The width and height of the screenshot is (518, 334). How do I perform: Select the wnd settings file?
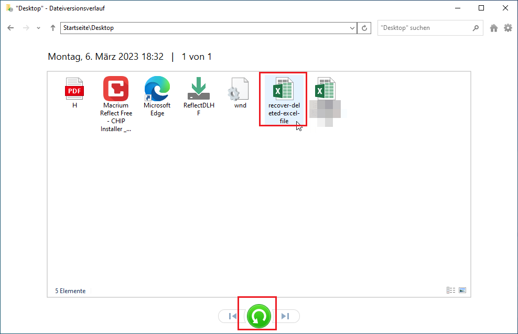point(240,93)
